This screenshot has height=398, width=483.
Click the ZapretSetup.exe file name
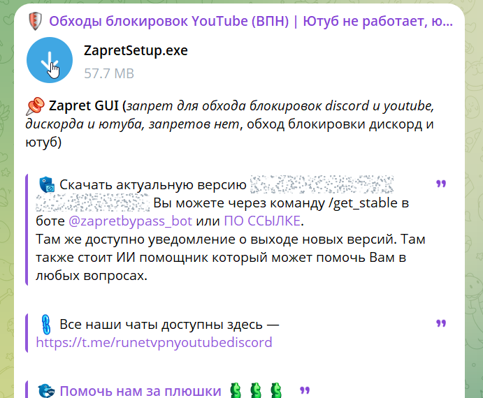[x=136, y=51]
